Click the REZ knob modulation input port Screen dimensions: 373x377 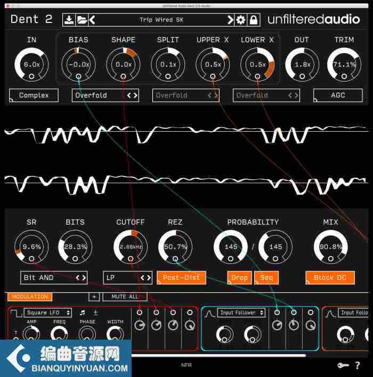click(x=175, y=259)
